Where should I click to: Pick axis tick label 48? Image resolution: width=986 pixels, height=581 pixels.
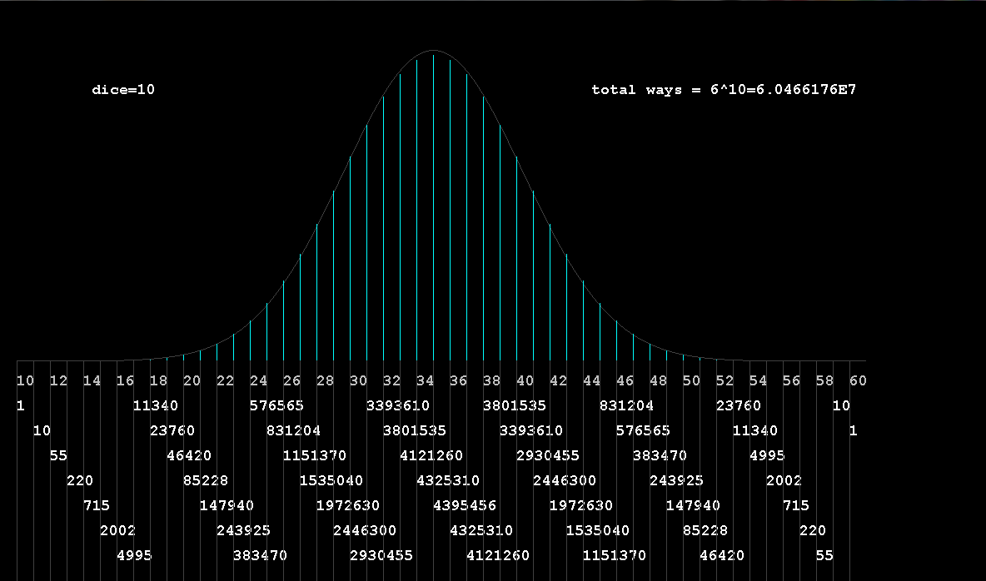(658, 381)
